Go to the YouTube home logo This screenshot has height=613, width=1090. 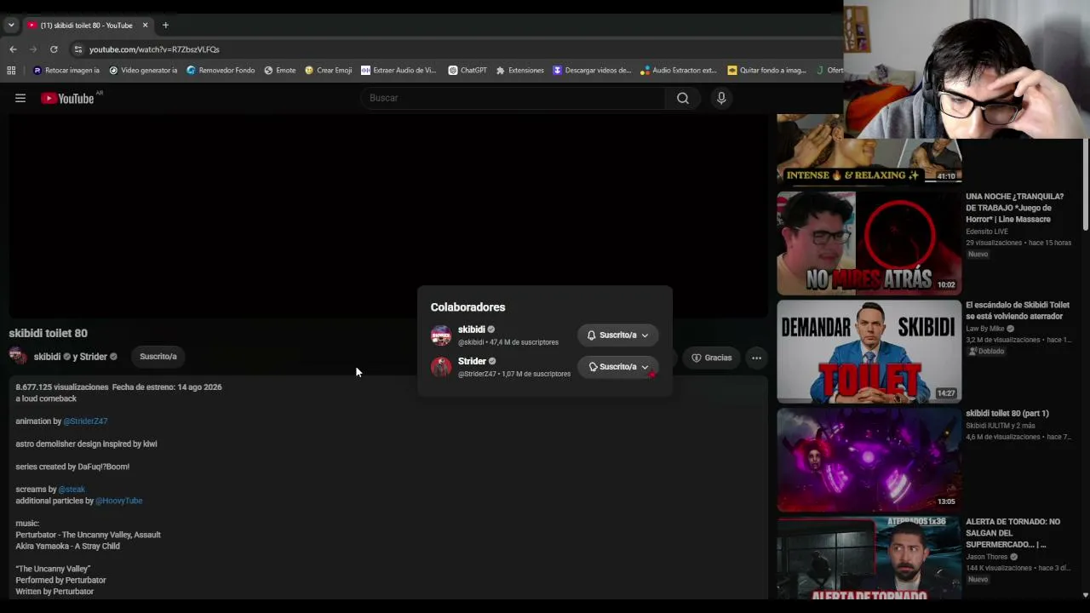tap(67, 98)
